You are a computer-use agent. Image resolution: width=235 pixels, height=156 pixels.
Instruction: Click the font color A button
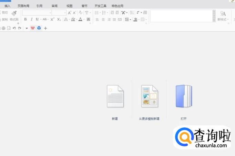click(x=80, y=19)
